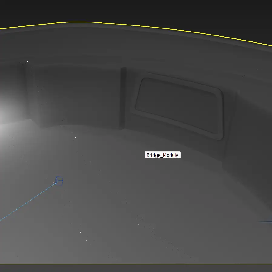Select the blue object sliver at right edge
Image resolution: width=272 pixels, height=272 pixels.
point(266,222)
